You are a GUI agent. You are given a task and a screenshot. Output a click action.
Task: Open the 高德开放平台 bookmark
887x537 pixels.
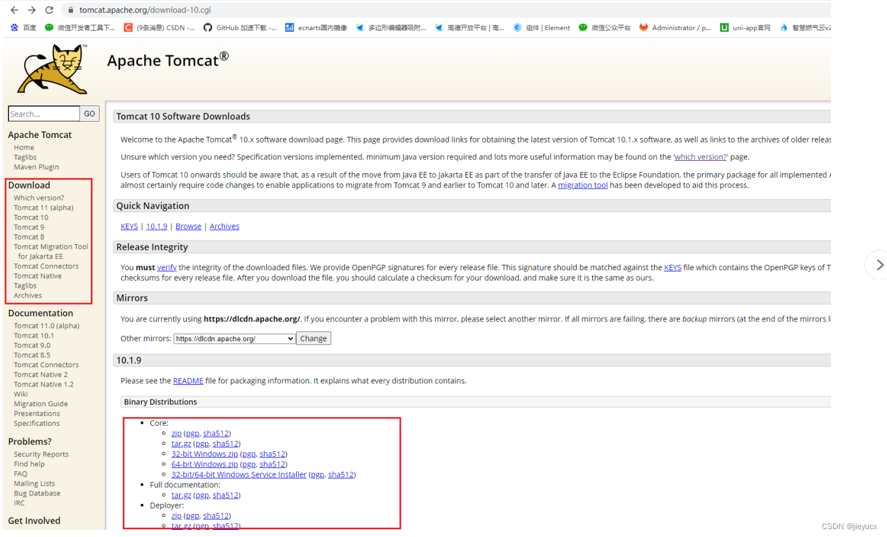pos(469,28)
